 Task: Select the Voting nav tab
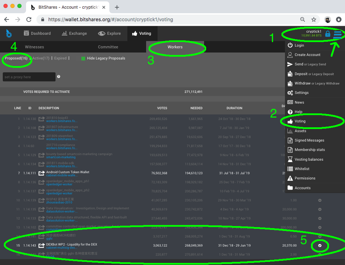[142, 33]
